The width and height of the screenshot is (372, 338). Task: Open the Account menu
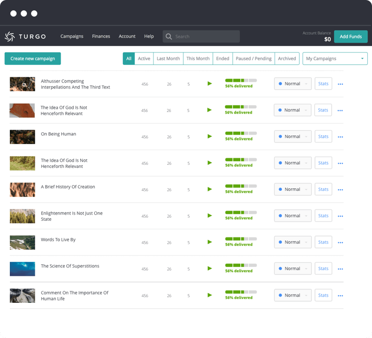click(x=127, y=36)
